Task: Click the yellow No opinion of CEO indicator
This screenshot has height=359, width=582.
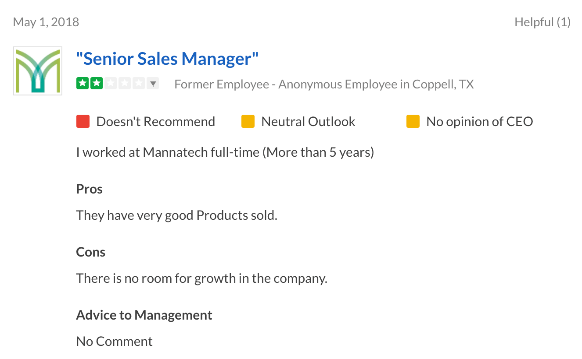Action: pyautogui.click(x=413, y=121)
